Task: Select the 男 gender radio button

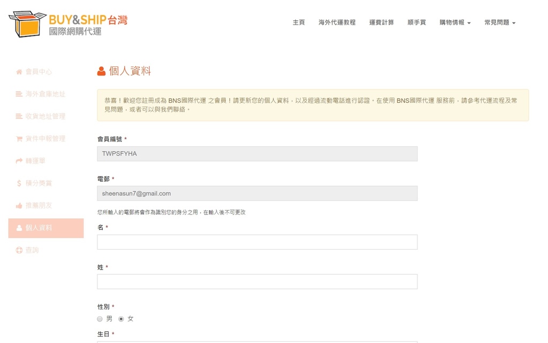Action: 100,319
